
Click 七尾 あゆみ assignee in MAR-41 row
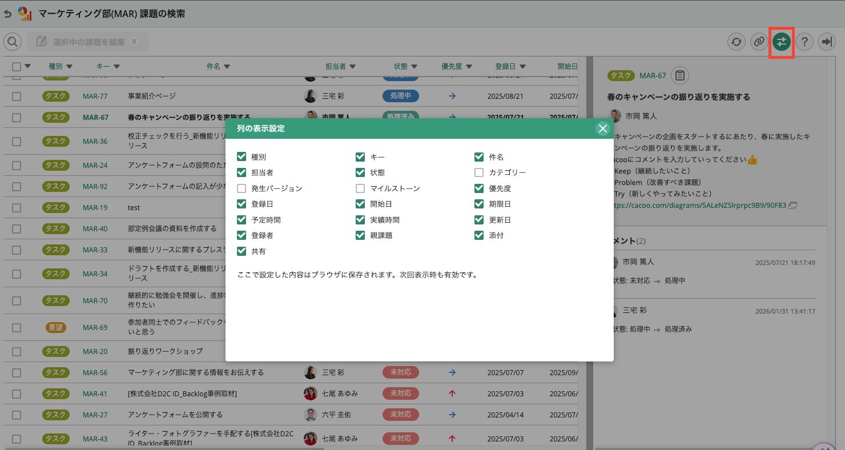click(x=340, y=393)
